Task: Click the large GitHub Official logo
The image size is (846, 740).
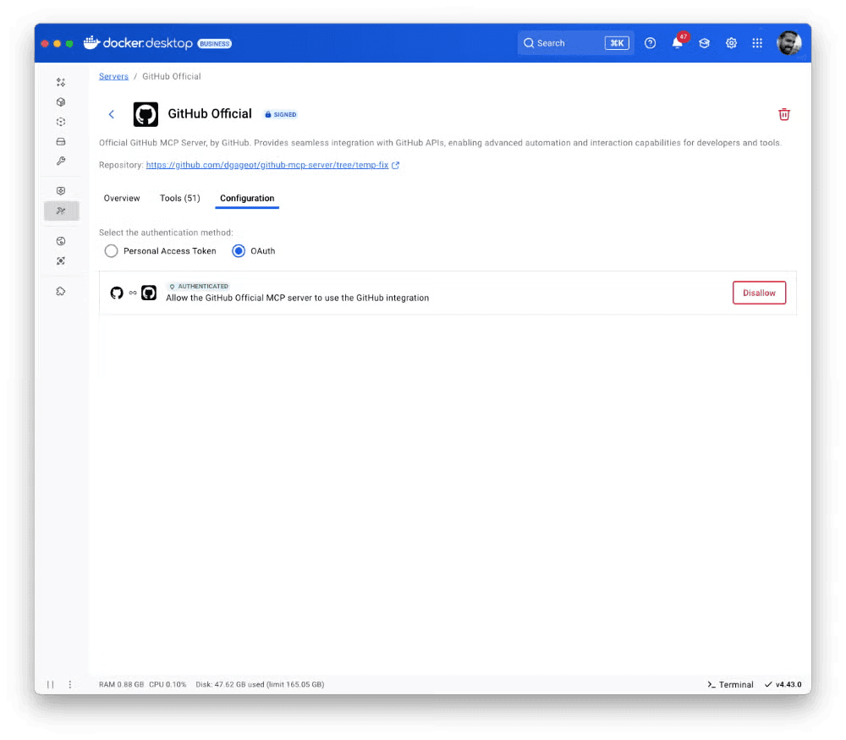Action: (146, 114)
